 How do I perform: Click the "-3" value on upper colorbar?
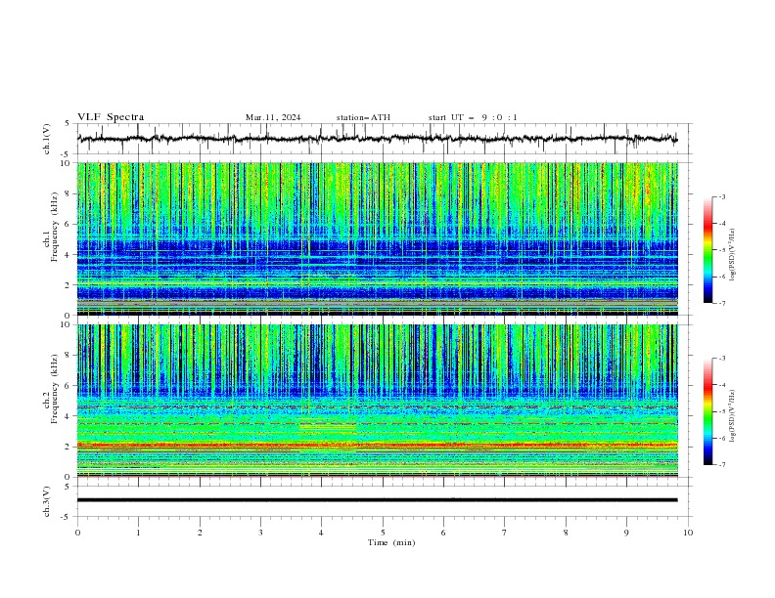[722, 196]
